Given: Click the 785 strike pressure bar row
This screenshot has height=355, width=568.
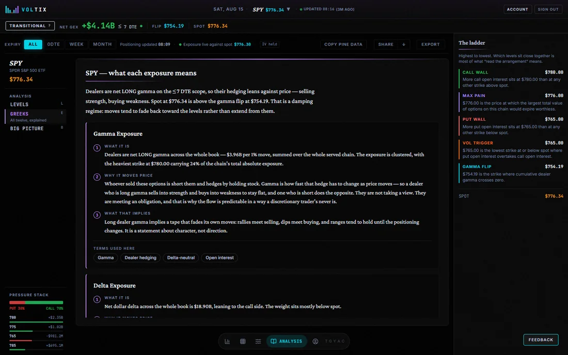Looking at the screenshot, I should tap(36, 347).
